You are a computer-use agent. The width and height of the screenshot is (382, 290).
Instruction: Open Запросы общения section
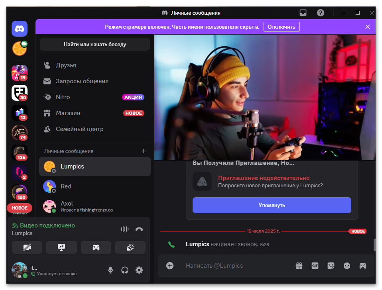(x=95, y=81)
